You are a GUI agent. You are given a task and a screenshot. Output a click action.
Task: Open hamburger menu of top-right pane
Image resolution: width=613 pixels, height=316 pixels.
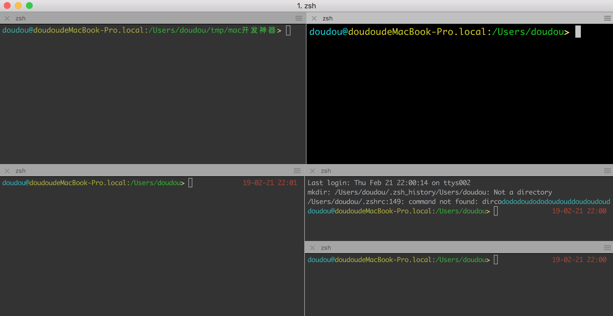[607, 18]
